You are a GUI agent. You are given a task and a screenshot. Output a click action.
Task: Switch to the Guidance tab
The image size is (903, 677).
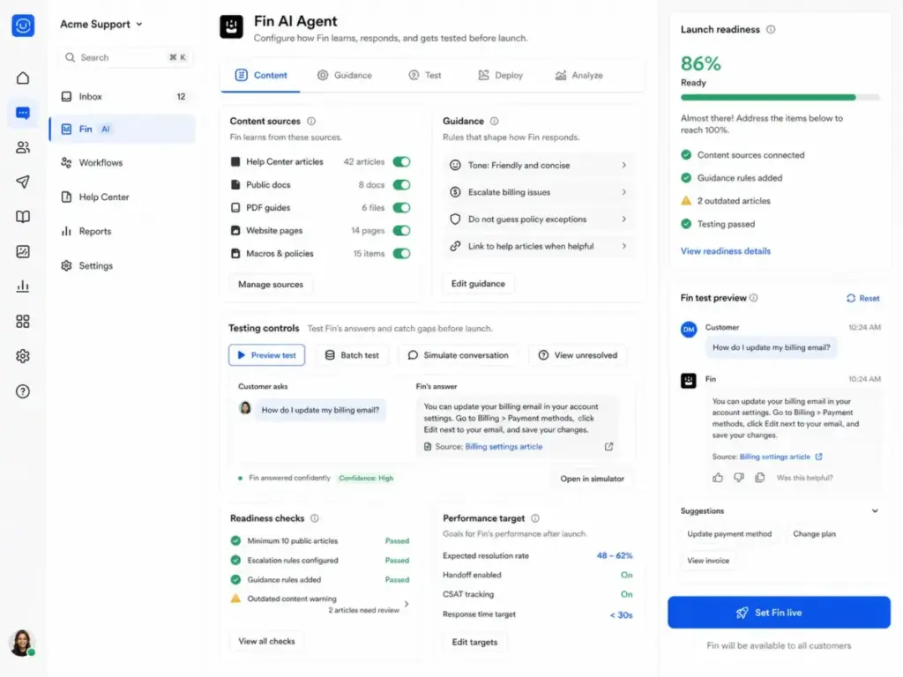[x=345, y=76]
